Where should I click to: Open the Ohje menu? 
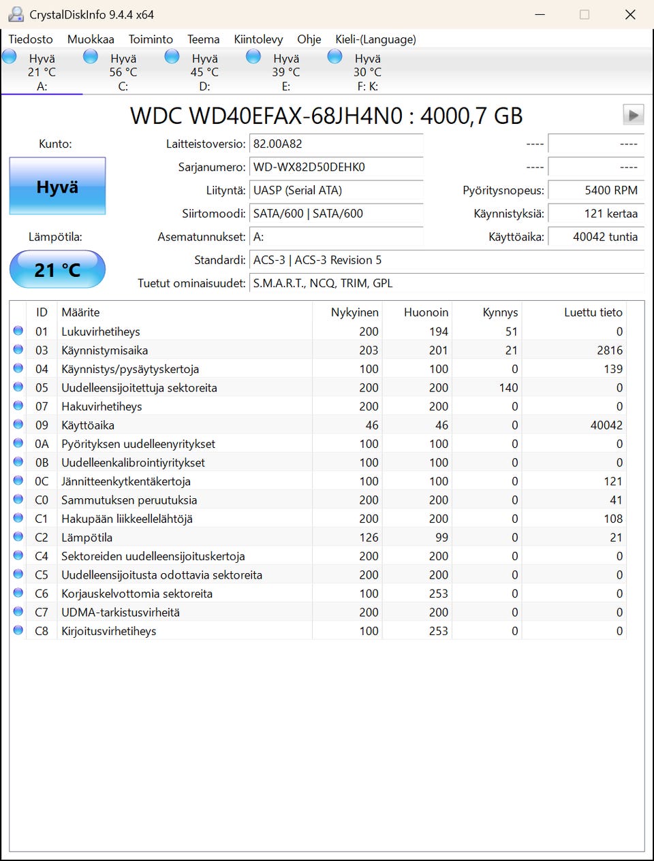click(309, 39)
